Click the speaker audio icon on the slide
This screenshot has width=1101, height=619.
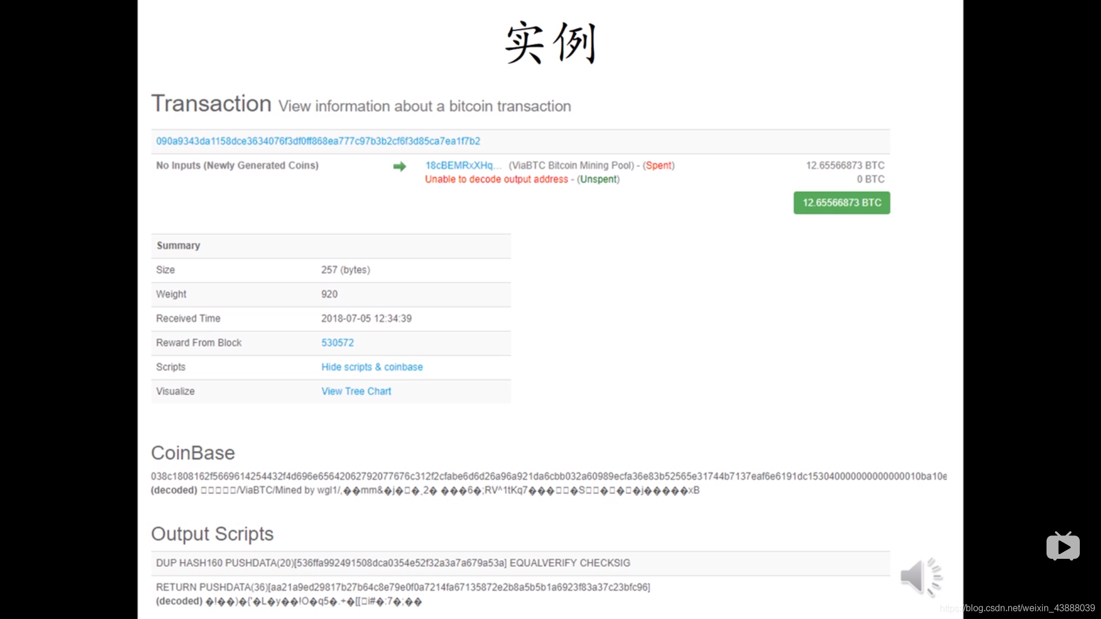tap(921, 576)
